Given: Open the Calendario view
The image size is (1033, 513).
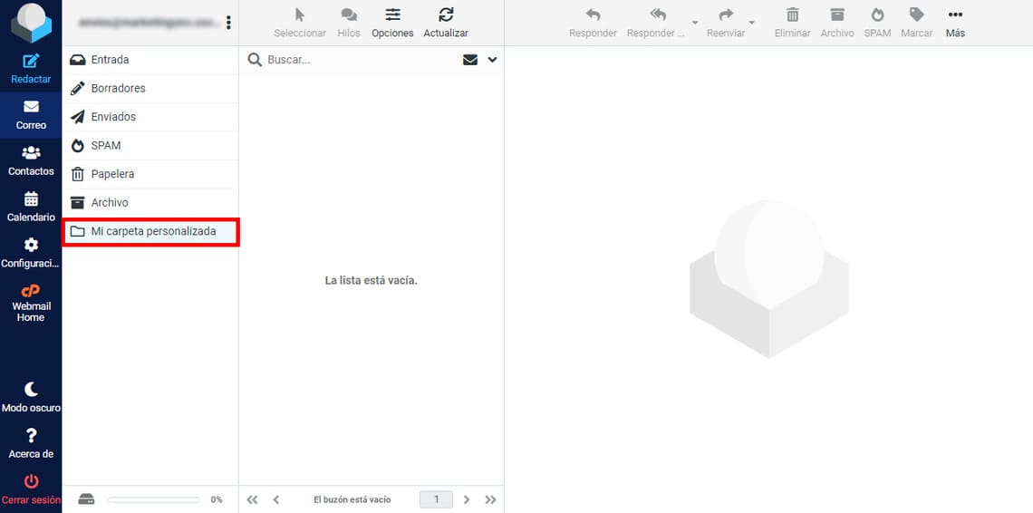Looking at the screenshot, I should tap(31, 207).
